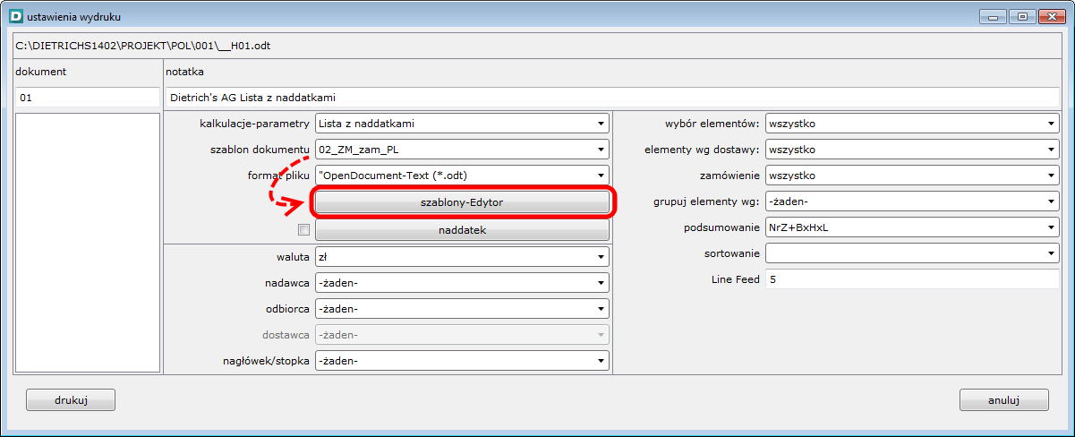1075x437 pixels.
Task: Open the szablony-Edytor template editor
Action: click(x=462, y=203)
